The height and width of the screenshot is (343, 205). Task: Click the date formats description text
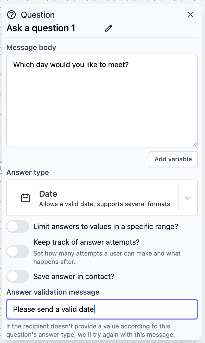pyautogui.click(x=105, y=204)
